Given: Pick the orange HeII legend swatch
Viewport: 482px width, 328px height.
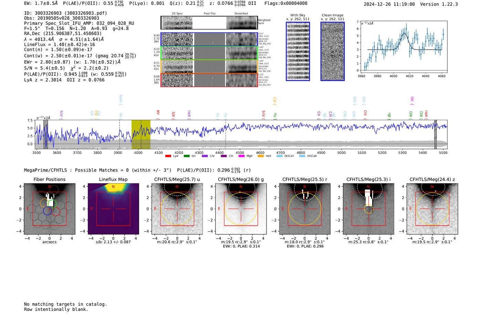Looking at the screenshot, I should click(261, 156).
